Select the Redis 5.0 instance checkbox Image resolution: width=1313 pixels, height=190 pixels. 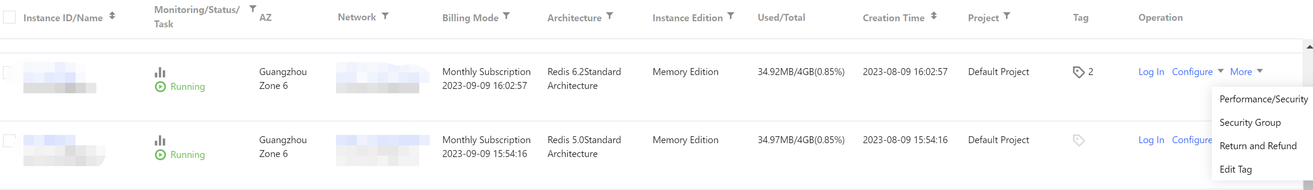pyautogui.click(x=9, y=141)
